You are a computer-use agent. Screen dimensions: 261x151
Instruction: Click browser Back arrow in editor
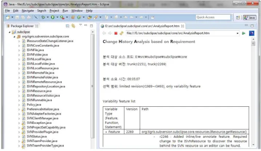[x=104, y=33]
